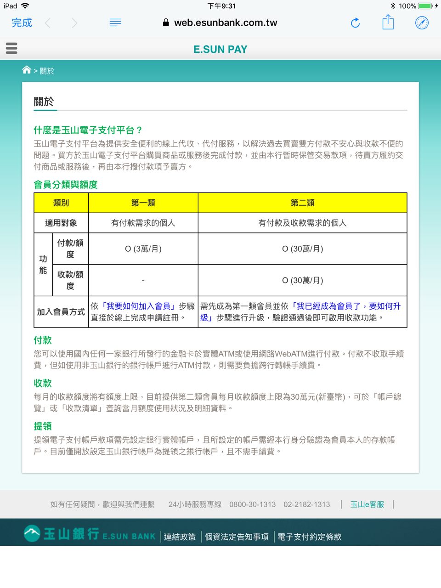Call the 0800-30-1313 service number
Screen dimensions: 441x588
(252, 504)
